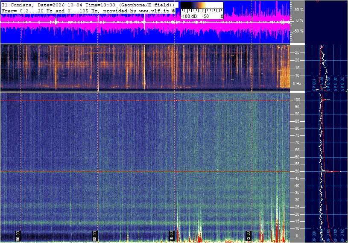Click the 100 Hz E-field axis label
Image resolution: width=348 pixels, height=243 pixels.
297,100
